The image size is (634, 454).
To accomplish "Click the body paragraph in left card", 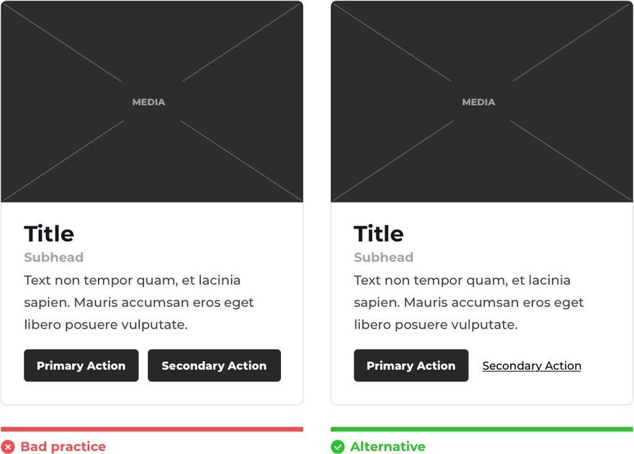I will click(x=138, y=303).
